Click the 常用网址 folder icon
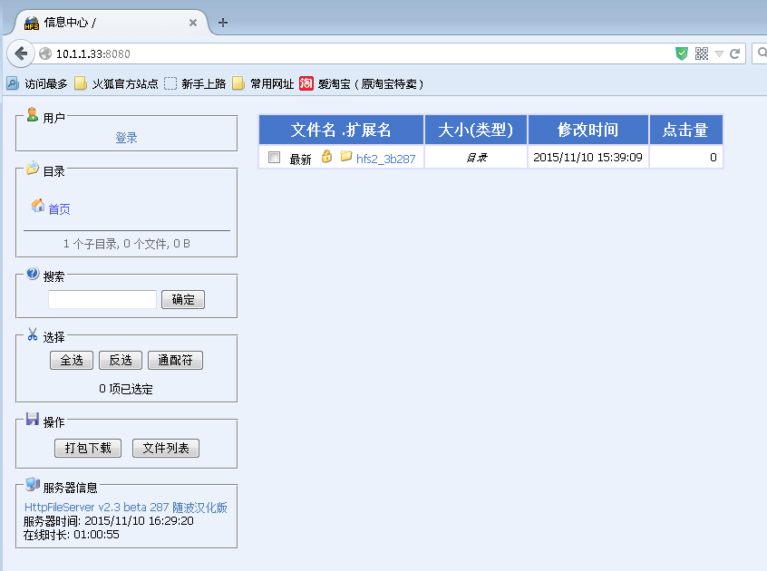The image size is (767, 571). pyautogui.click(x=238, y=83)
